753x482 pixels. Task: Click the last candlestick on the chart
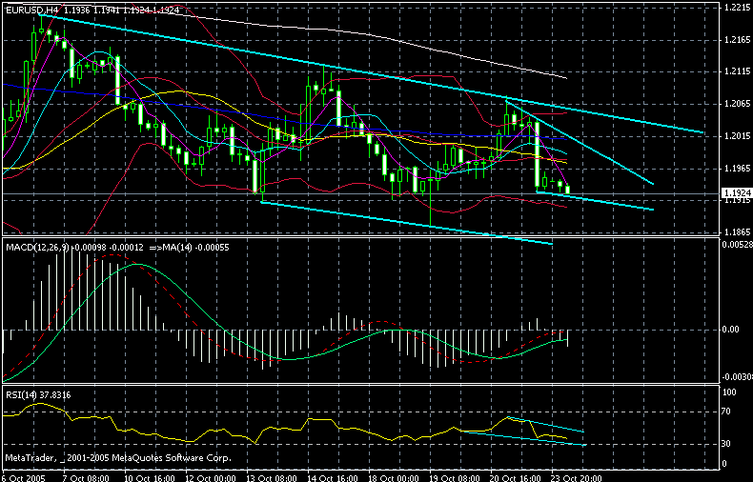(x=568, y=190)
